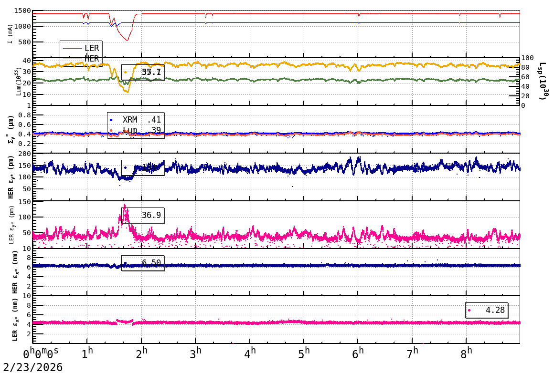Image resolution: width=554 pixels, height=373 pixels.
Task: Click the 60 tick on the Lsp axis
Action: (x=525, y=77)
